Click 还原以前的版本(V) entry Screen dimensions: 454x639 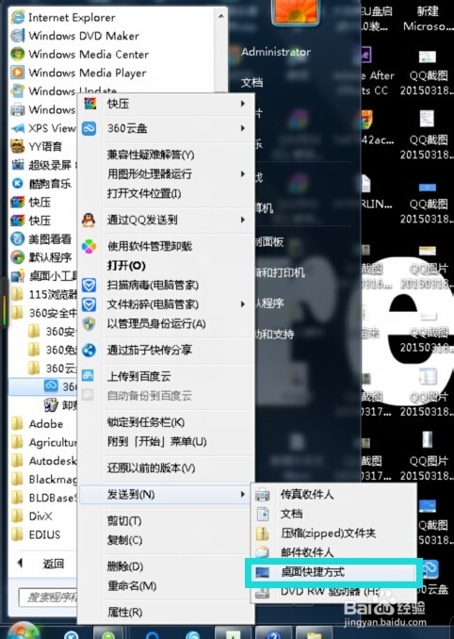click(151, 467)
